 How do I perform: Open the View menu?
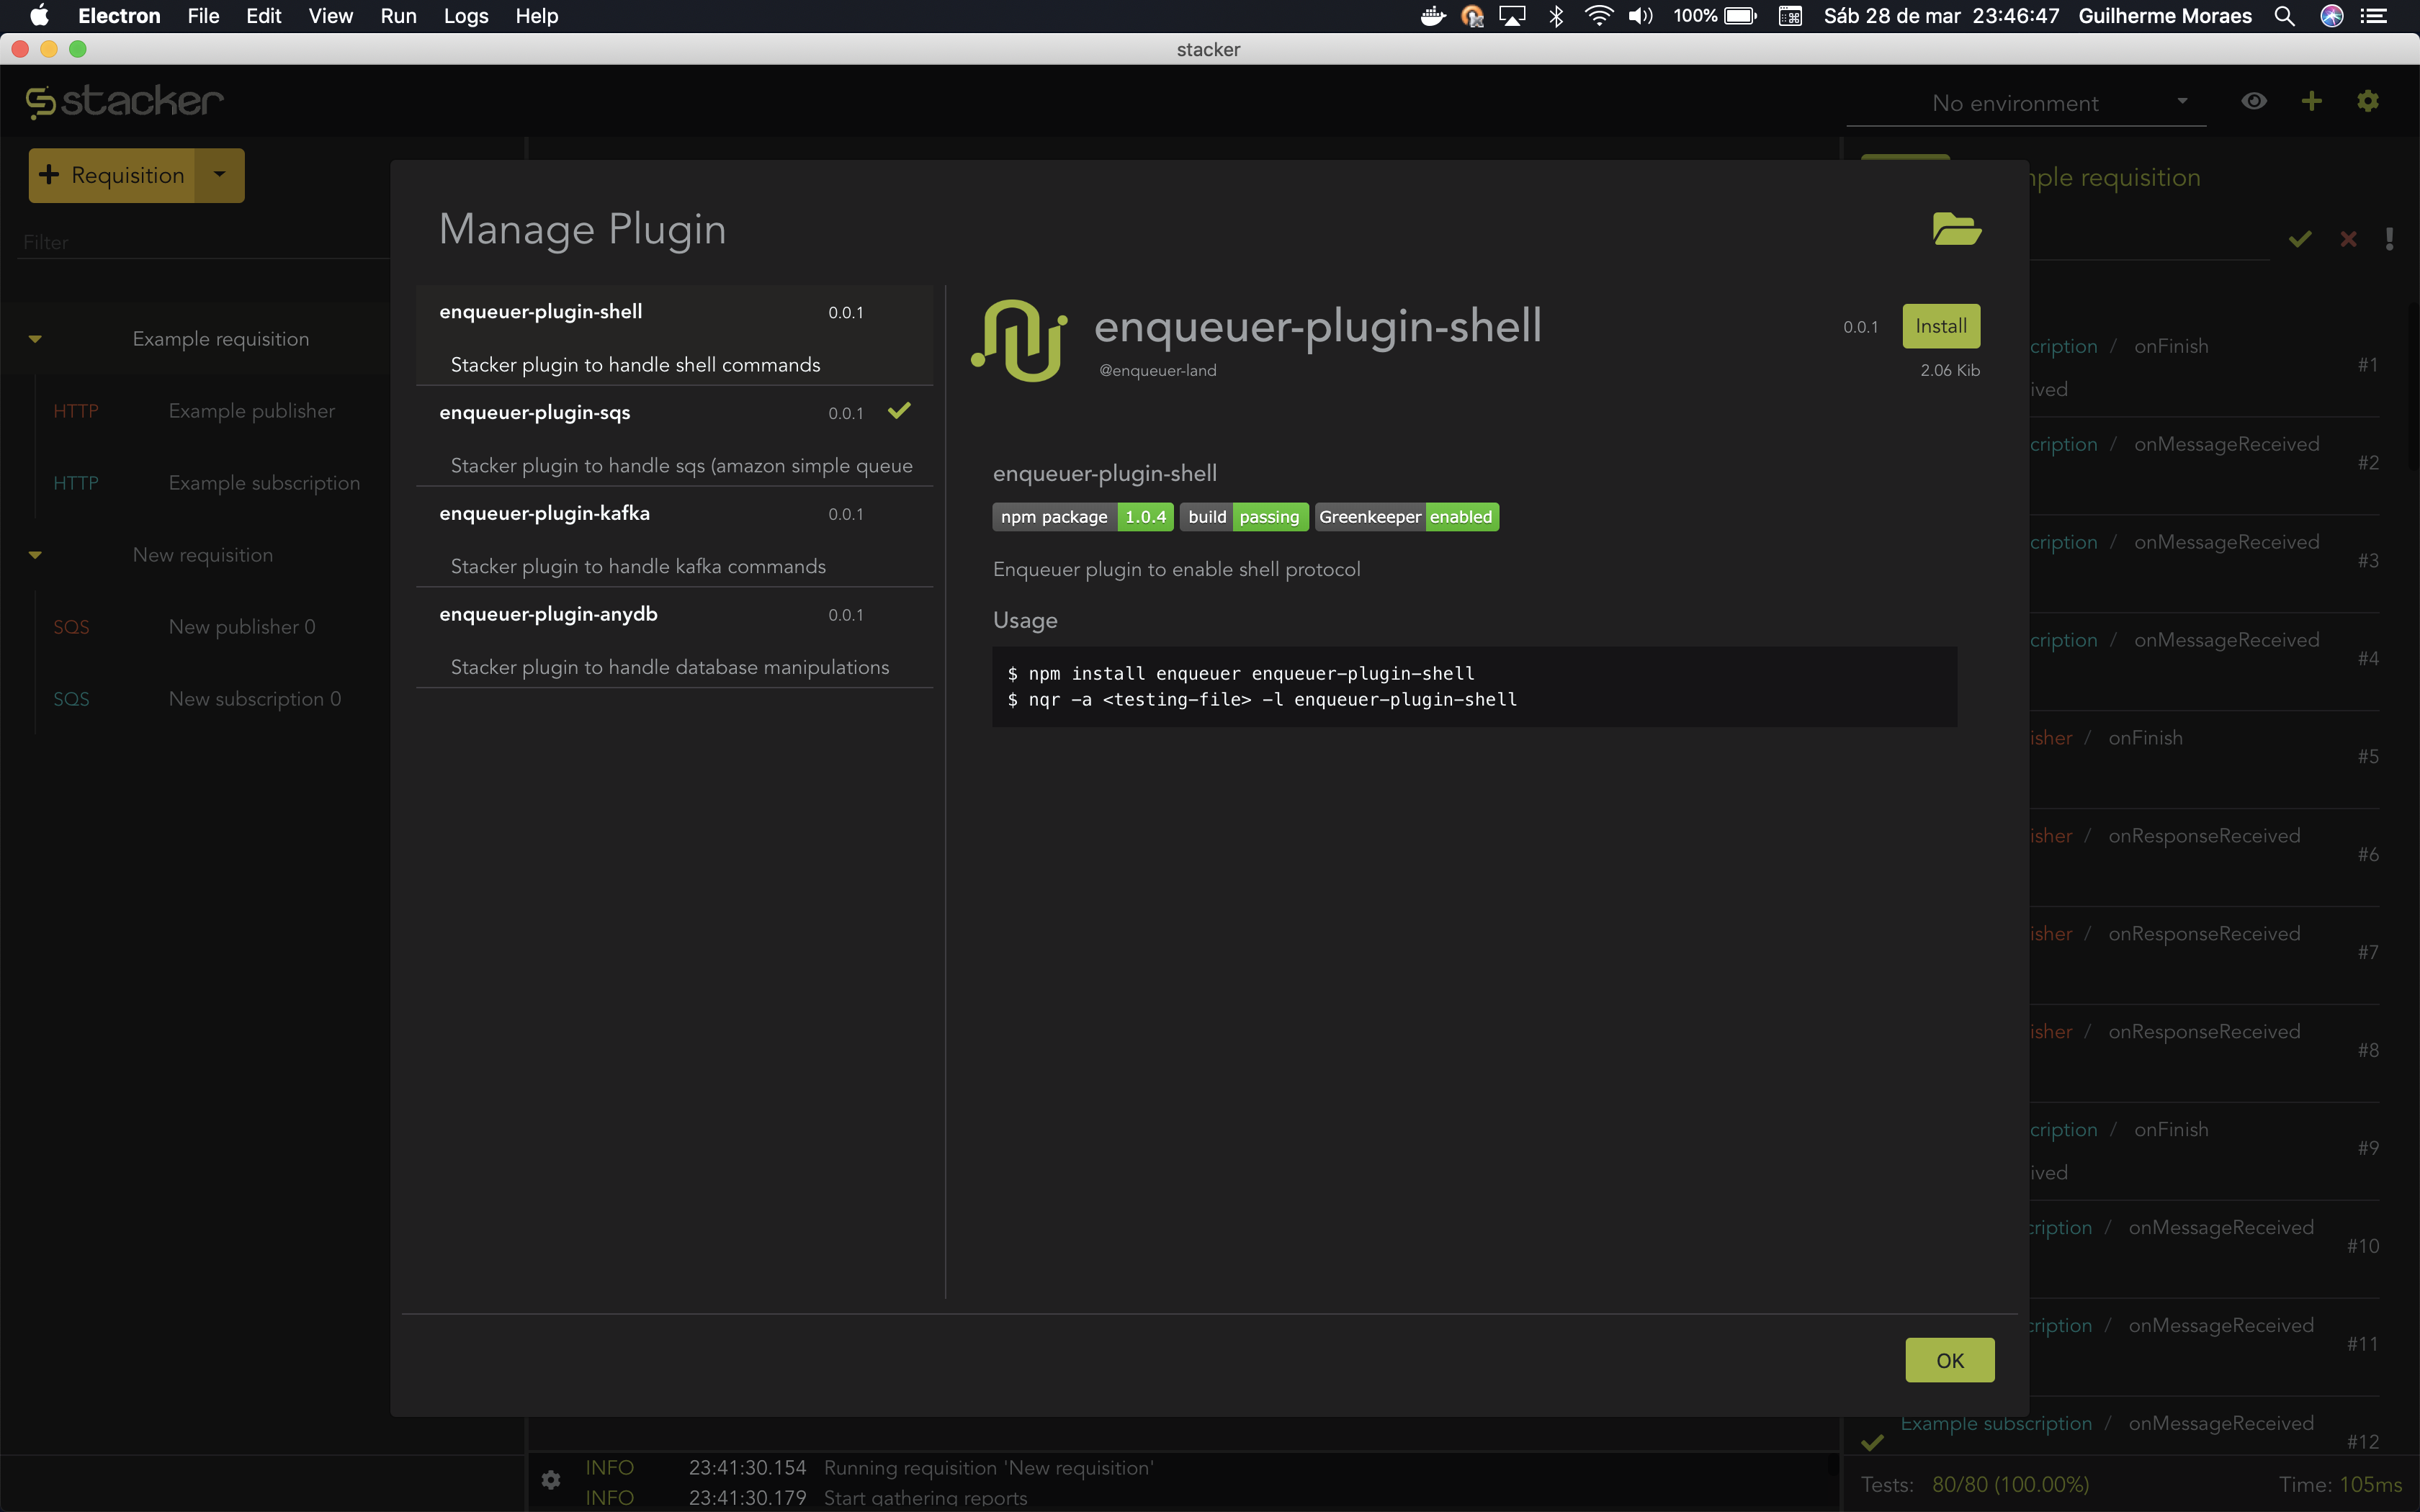[330, 16]
